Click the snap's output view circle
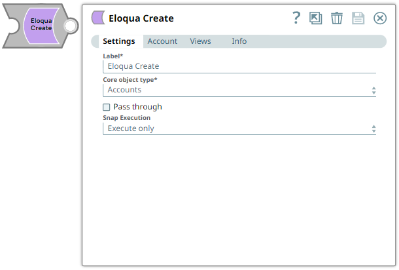The image size is (399, 270). coord(70,26)
